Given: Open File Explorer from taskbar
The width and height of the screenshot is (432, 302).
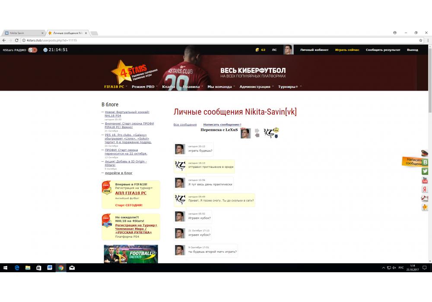Looking at the screenshot, I should (x=28, y=267).
